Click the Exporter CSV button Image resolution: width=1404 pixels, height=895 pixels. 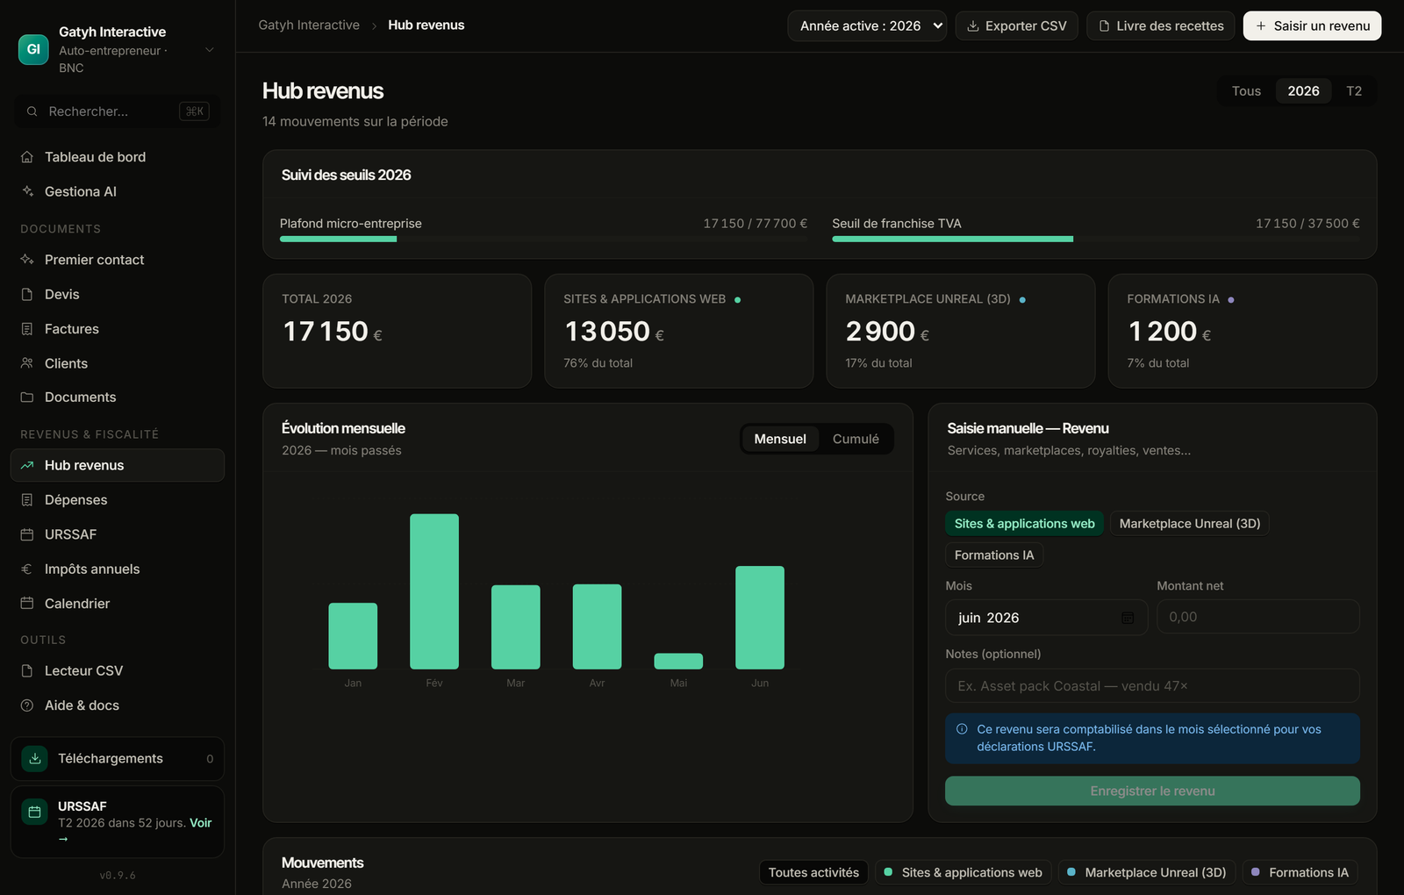[1017, 25]
